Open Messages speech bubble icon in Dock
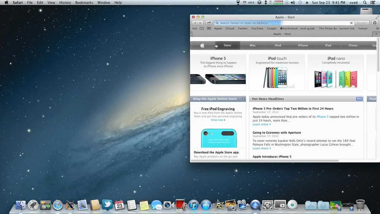380x214 pixels. click(156, 205)
